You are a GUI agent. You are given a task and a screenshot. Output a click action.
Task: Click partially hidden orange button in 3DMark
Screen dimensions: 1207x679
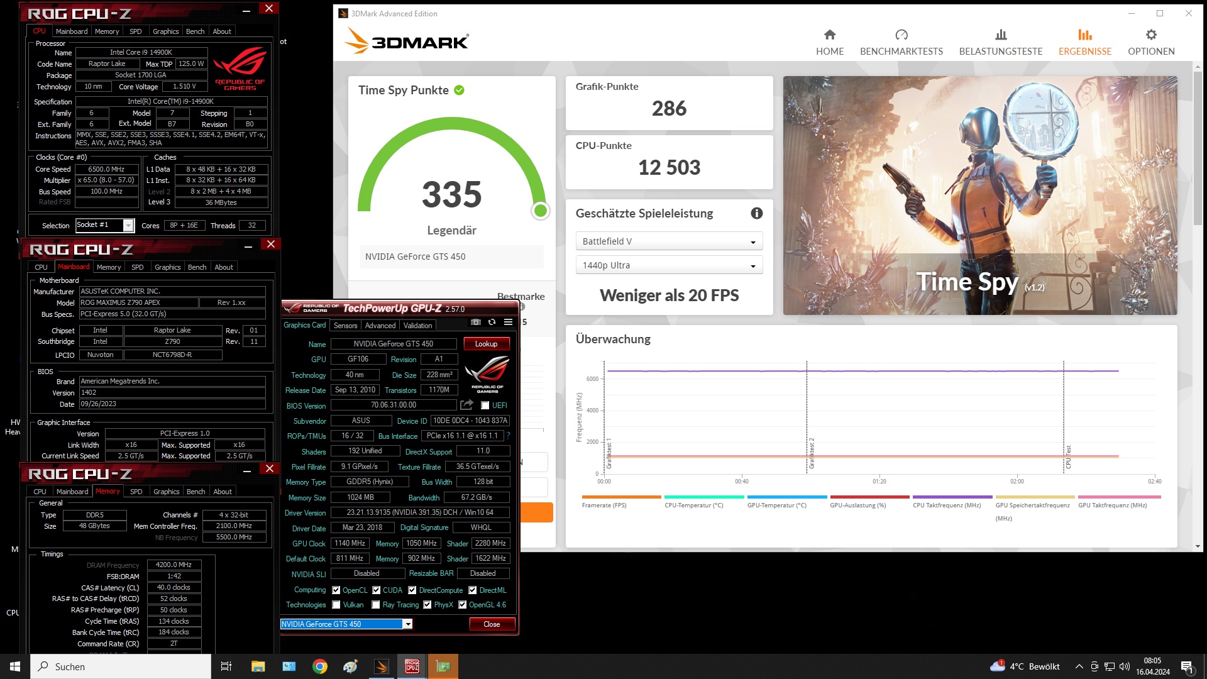536,512
